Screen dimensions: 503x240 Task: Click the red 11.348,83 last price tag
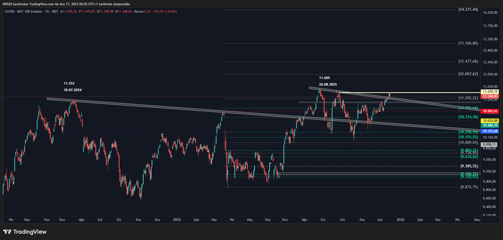pyautogui.click(x=490, y=96)
